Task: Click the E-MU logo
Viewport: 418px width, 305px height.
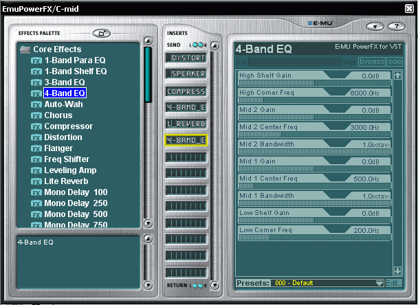Action: tap(320, 23)
